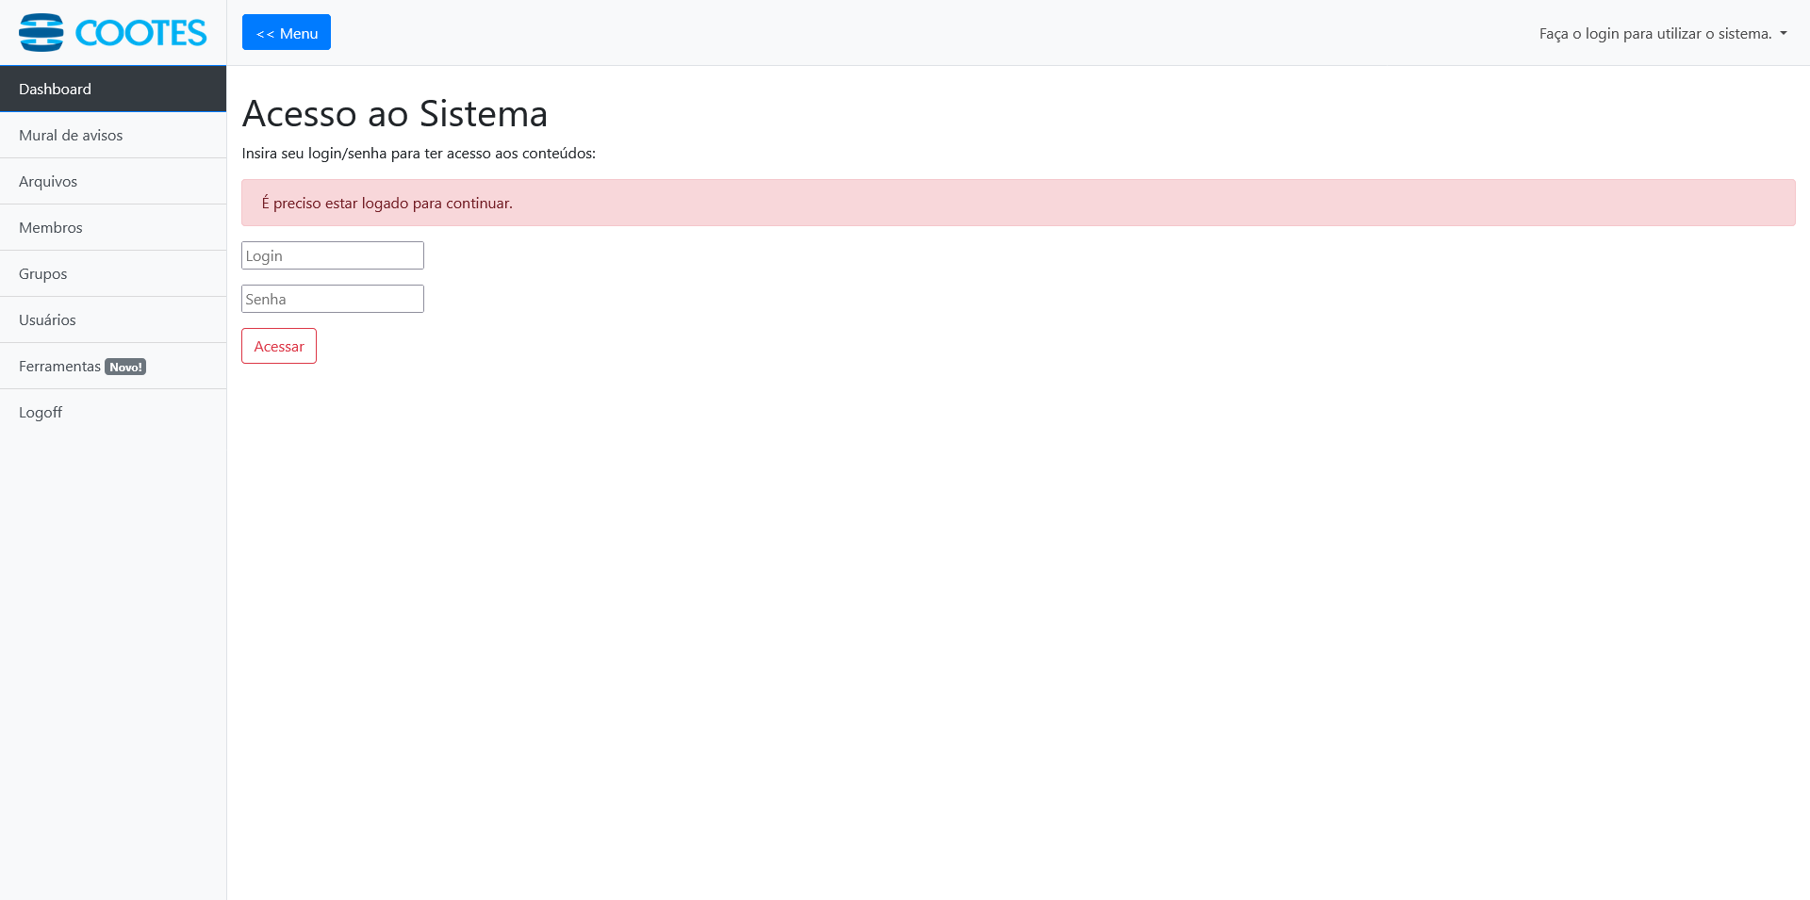Screen dimensions: 1810x900
Task: Open the login dropdown in the top right
Action: point(1661,33)
